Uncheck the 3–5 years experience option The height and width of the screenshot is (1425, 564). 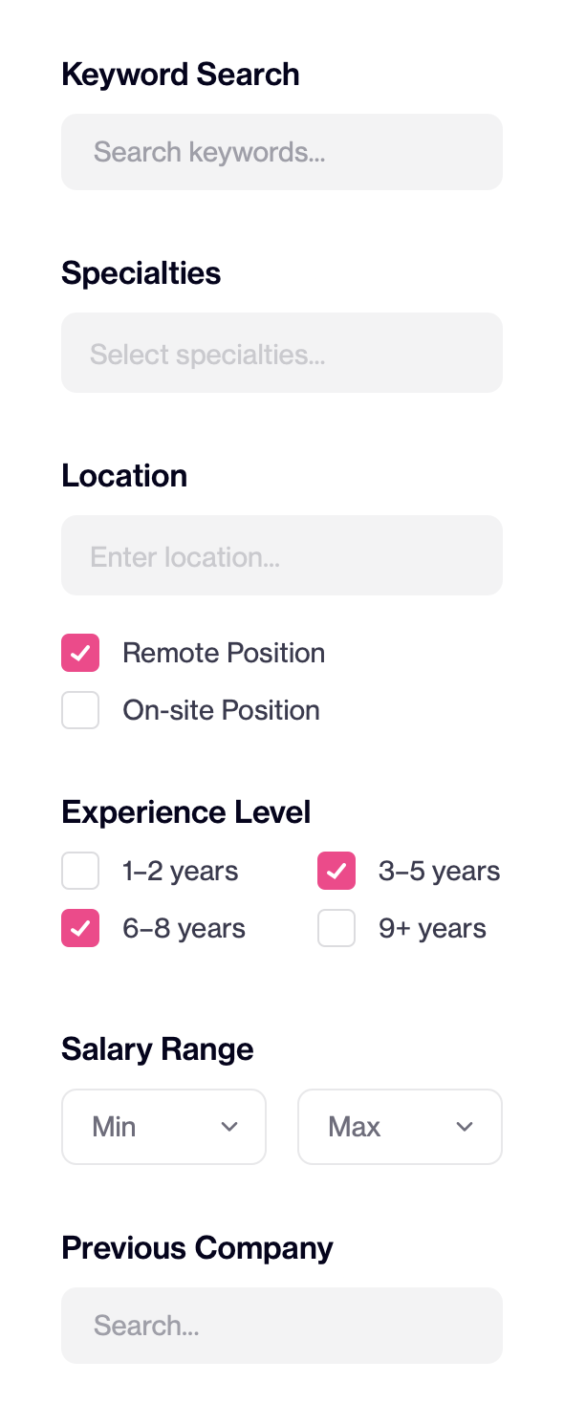click(x=336, y=871)
